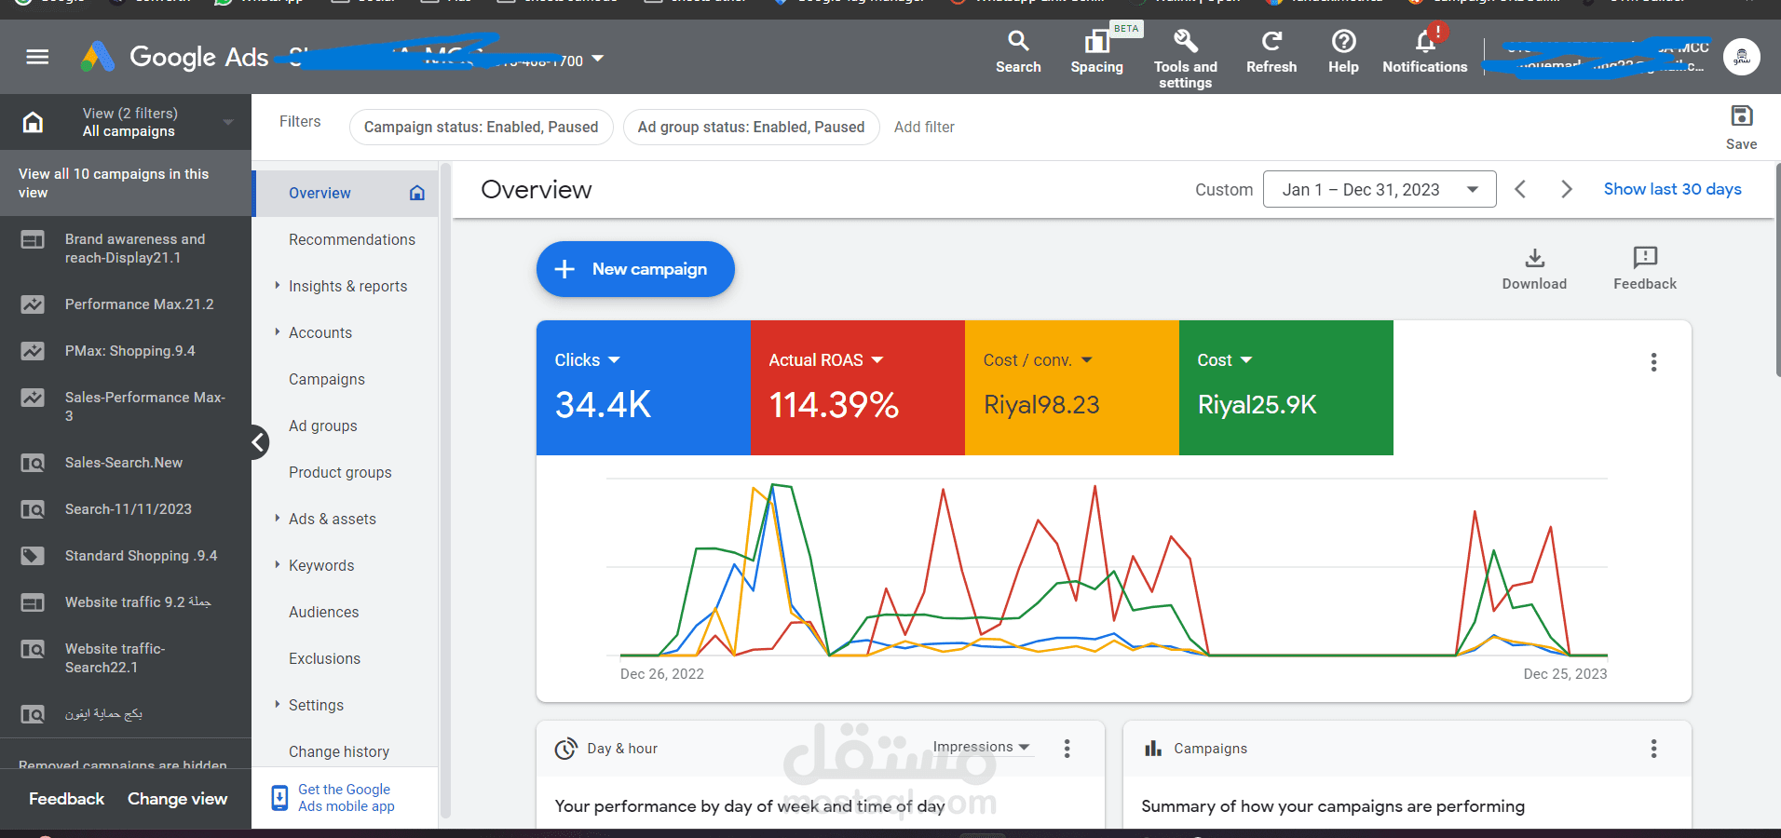1781x838 pixels.
Task: Click Change view button
Action: coord(177,799)
